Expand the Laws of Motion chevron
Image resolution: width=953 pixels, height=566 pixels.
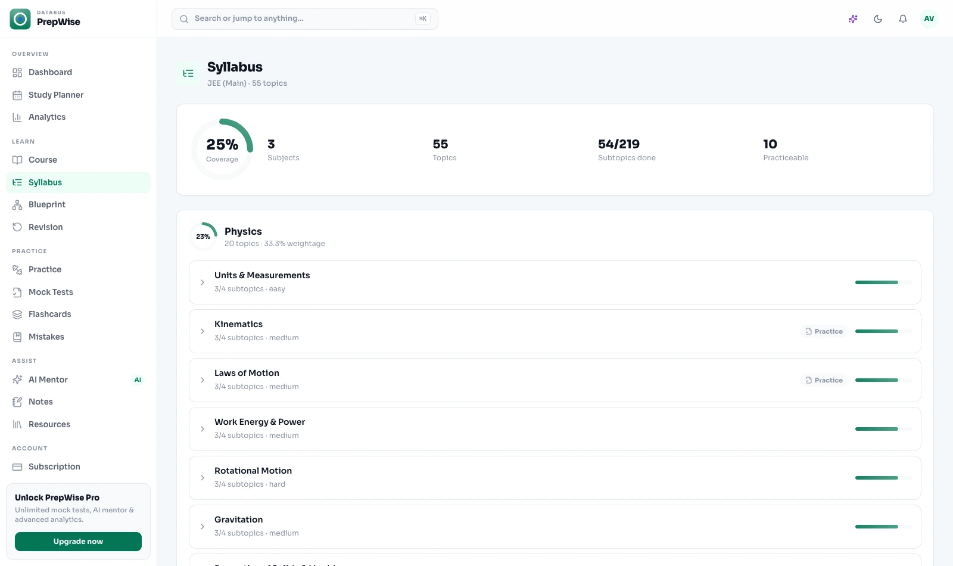(203, 380)
